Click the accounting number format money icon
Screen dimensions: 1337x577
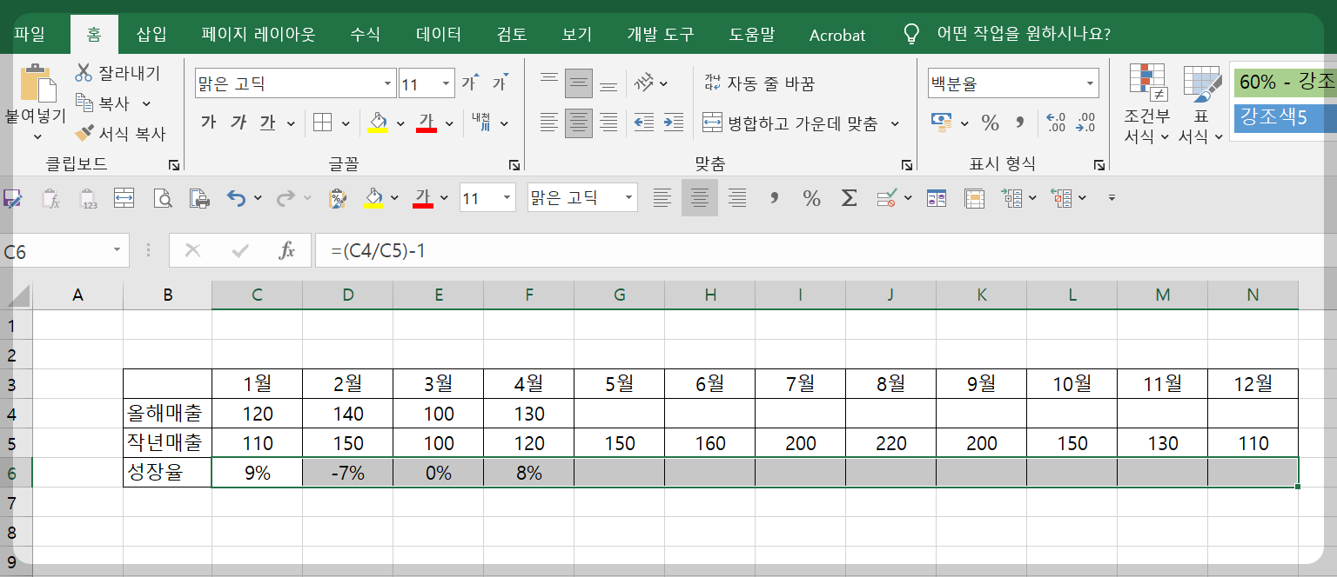941,123
